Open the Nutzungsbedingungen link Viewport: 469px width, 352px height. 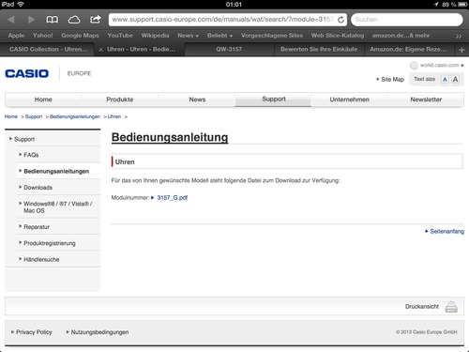coord(99,332)
